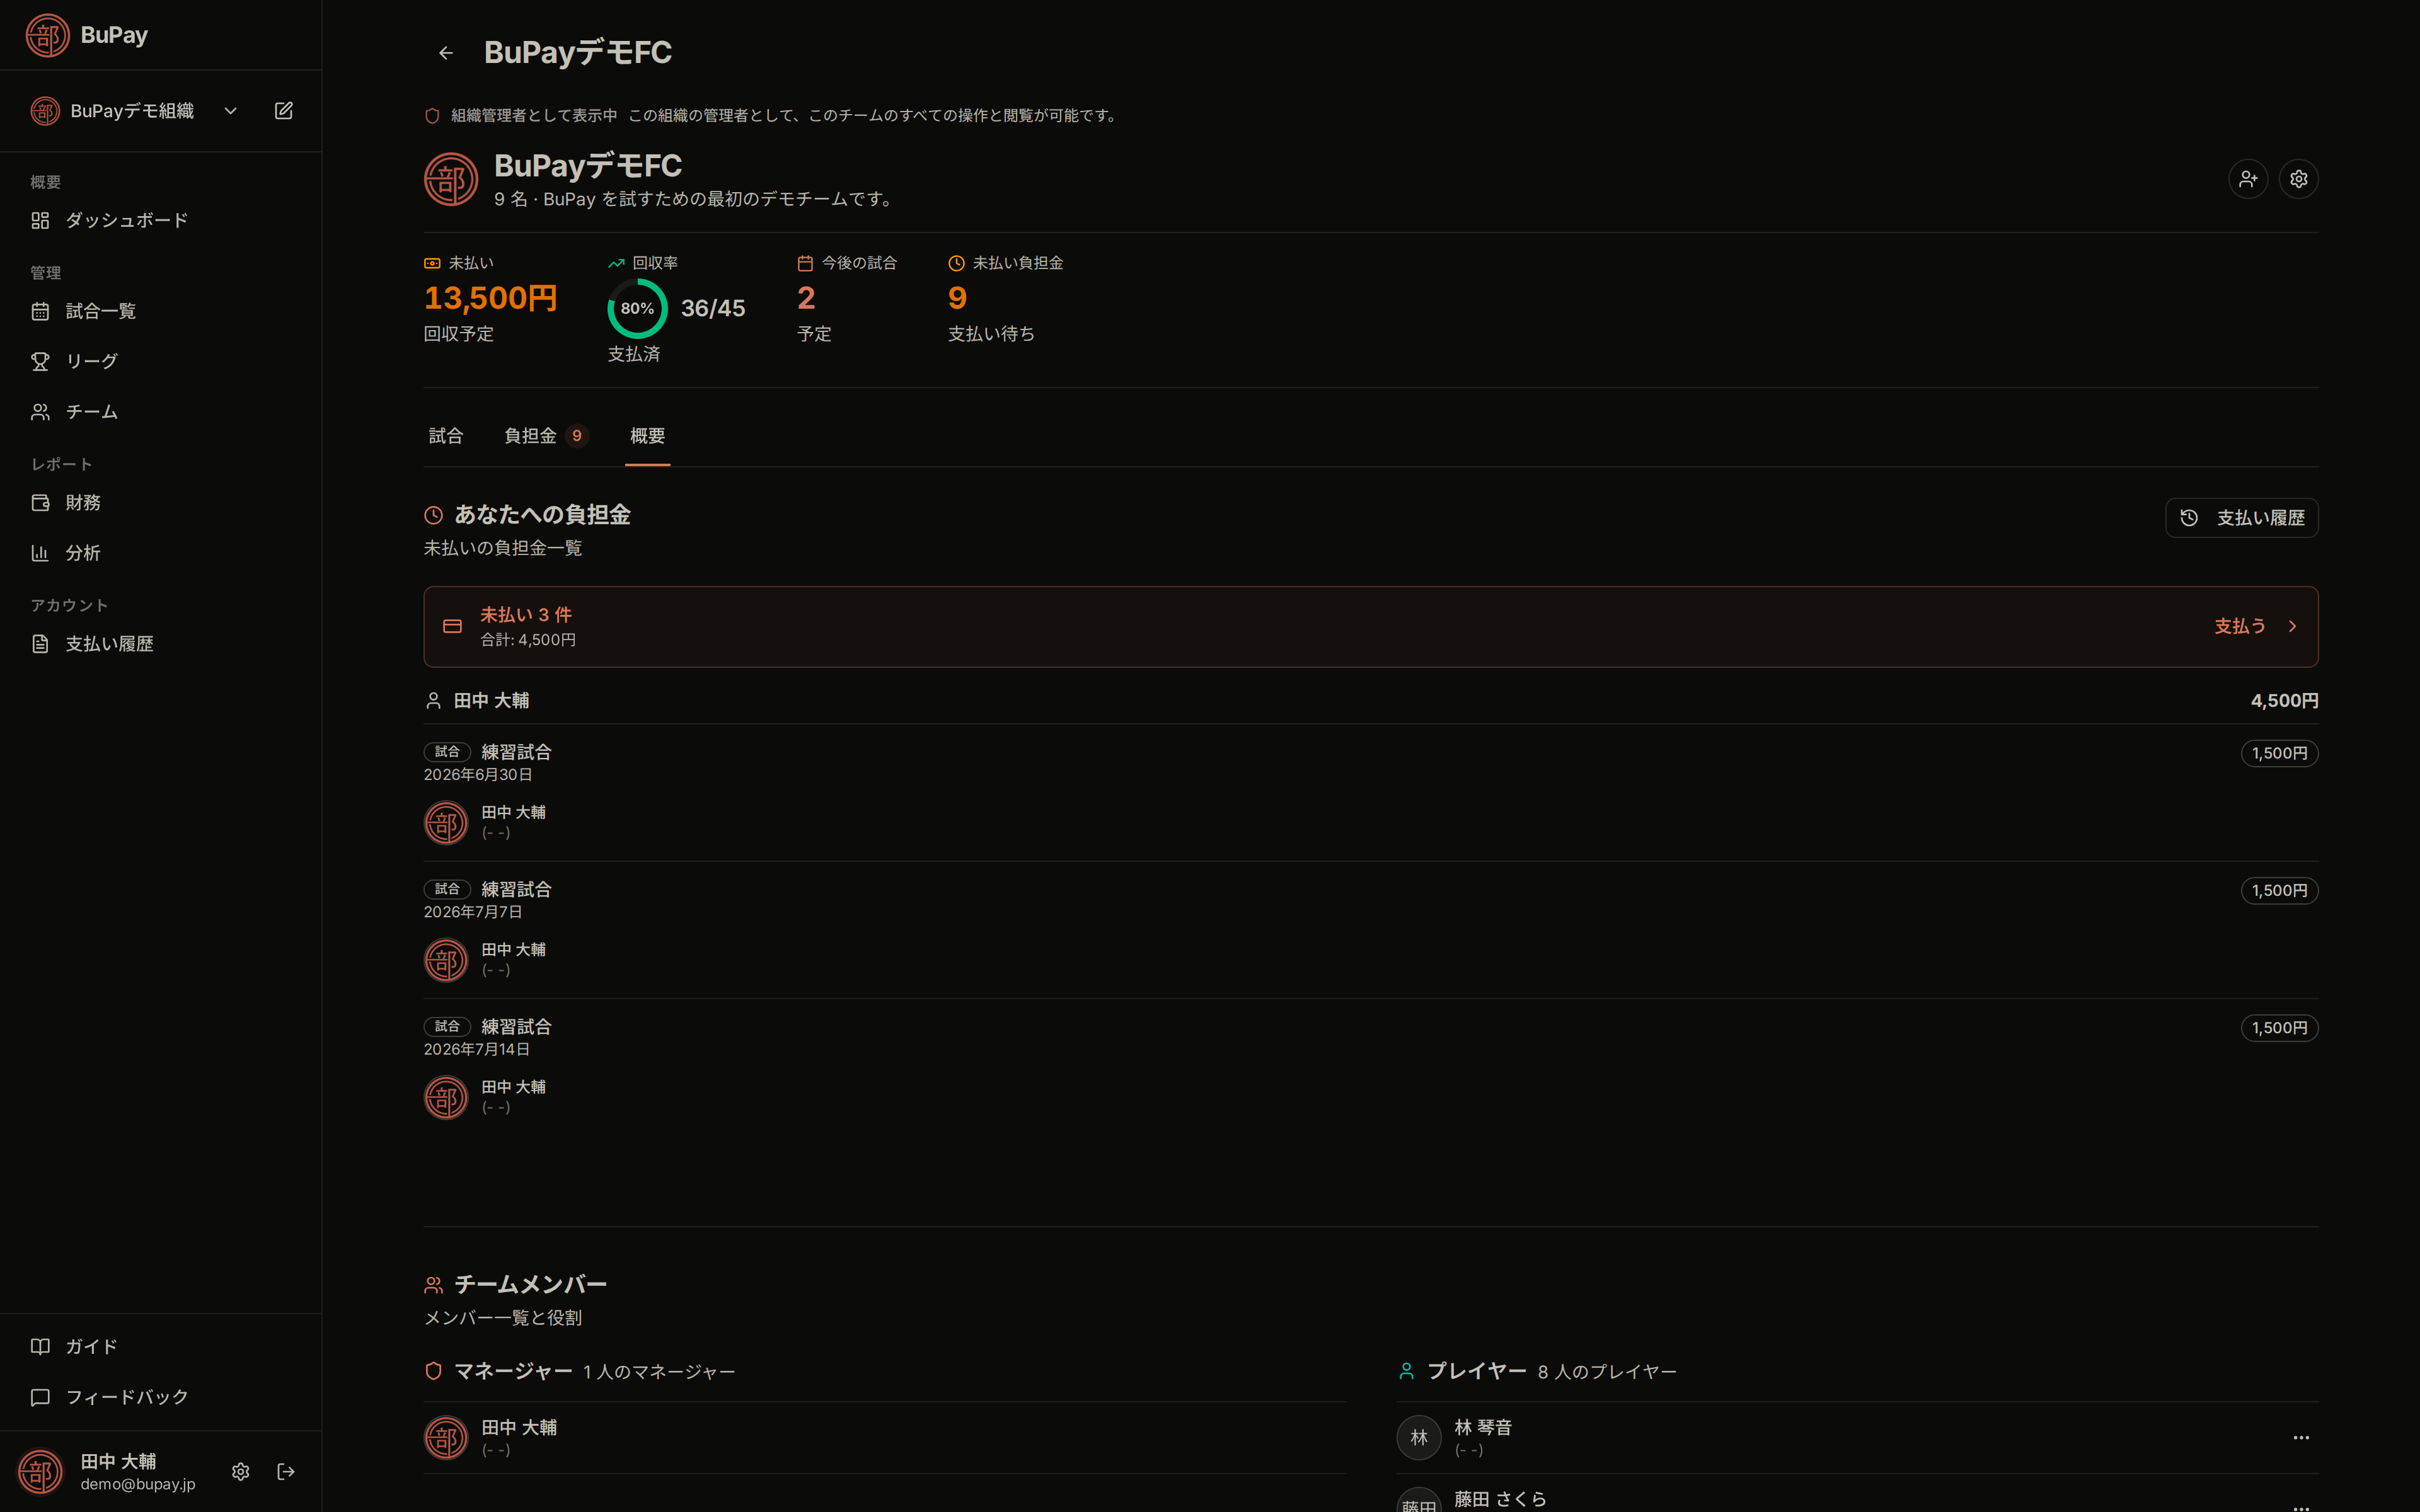2420x1512 pixels.
Task: Switch to the 試合 tab
Action: click(446, 436)
